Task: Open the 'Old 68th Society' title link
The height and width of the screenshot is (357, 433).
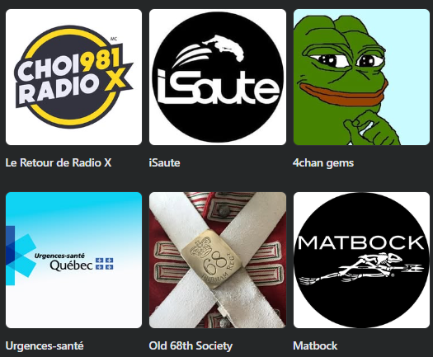Action: [191, 346]
